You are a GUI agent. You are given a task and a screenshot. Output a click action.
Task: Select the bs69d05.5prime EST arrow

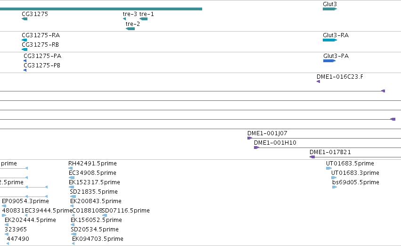[335, 187]
